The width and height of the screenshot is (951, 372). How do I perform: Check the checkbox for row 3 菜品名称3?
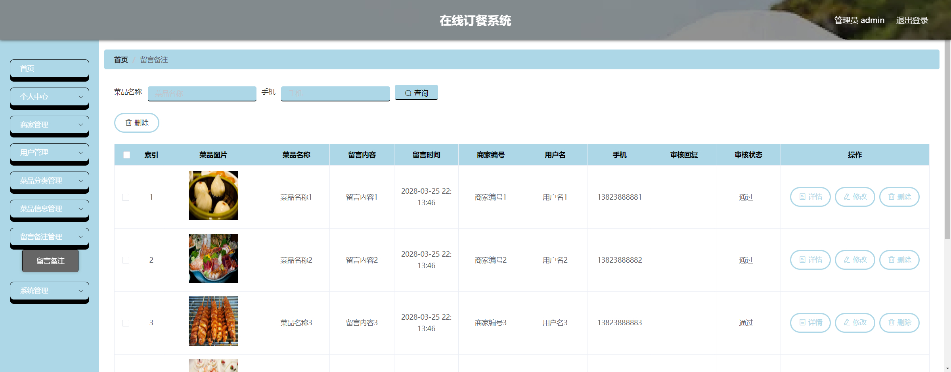coord(126,323)
